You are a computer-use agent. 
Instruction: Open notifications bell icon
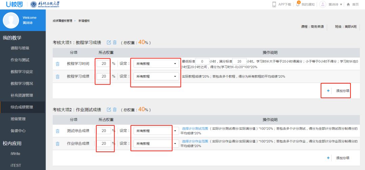[298, 4]
